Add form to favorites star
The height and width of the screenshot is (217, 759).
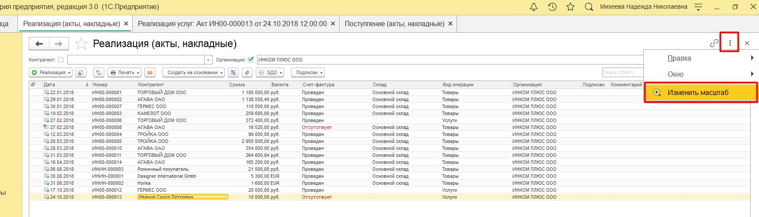tap(81, 44)
